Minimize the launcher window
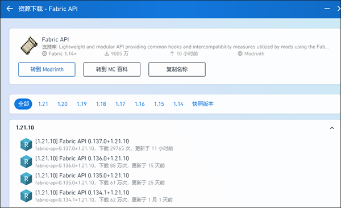This screenshot has height=208, width=341. [327, 9]
